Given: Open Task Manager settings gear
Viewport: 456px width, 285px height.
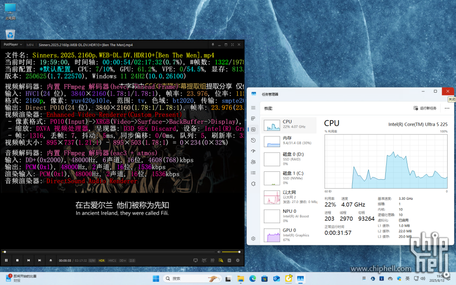Looking at the screenshot, I should pos(253,238).
